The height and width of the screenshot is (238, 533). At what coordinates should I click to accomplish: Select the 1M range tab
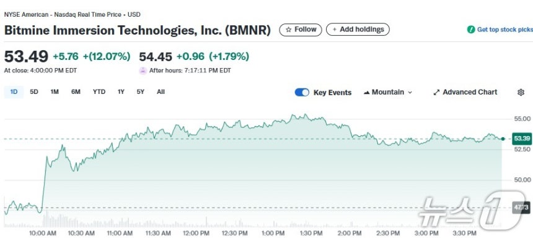click(x=55, y=92)
